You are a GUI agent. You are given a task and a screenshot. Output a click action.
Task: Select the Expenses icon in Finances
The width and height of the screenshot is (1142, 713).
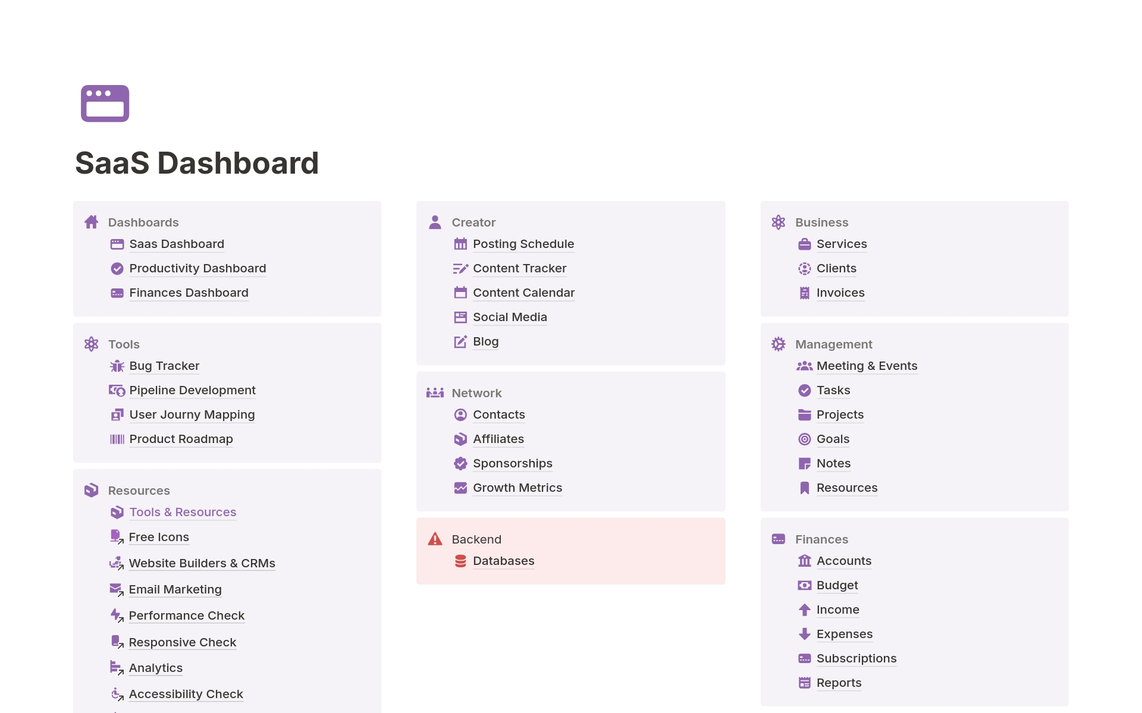pyautogui.click(x=805, y=634)
